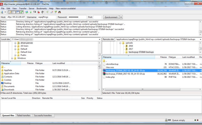Viewport: 202px width, 125px height.
Task: Toggle remote directory tree display
Action: (x=17, y=12)
